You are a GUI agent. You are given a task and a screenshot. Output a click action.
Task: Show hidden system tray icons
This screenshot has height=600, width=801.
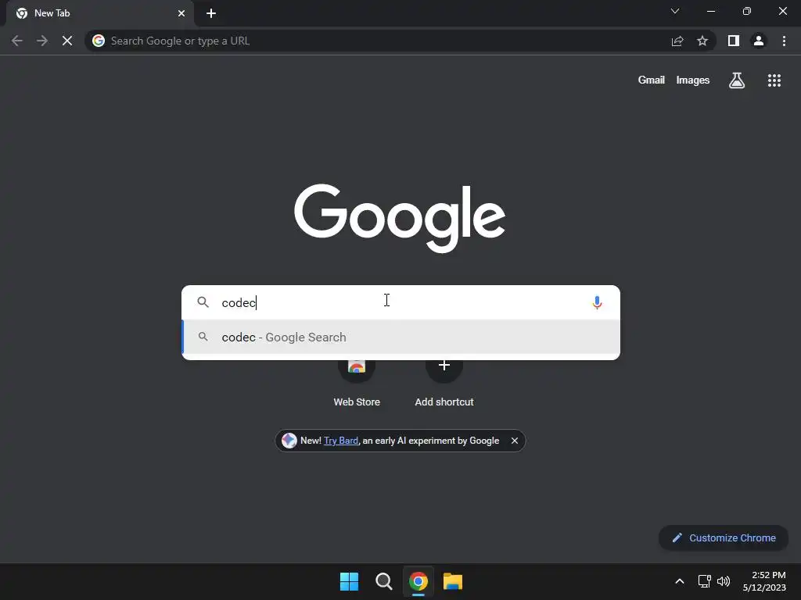coord(680,581)
